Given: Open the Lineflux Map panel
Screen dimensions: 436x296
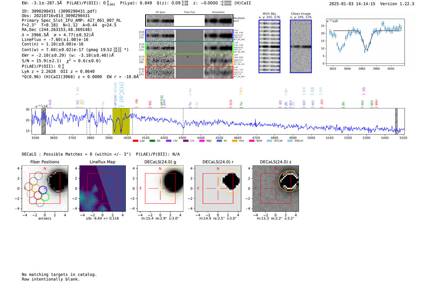Looking at the screenshot, I should (102, 188).
